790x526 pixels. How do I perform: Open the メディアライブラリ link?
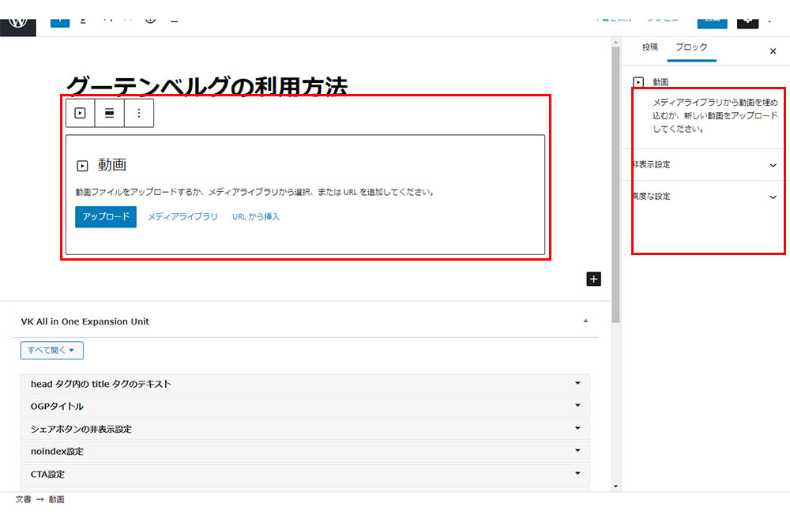[x=182, y=216]
